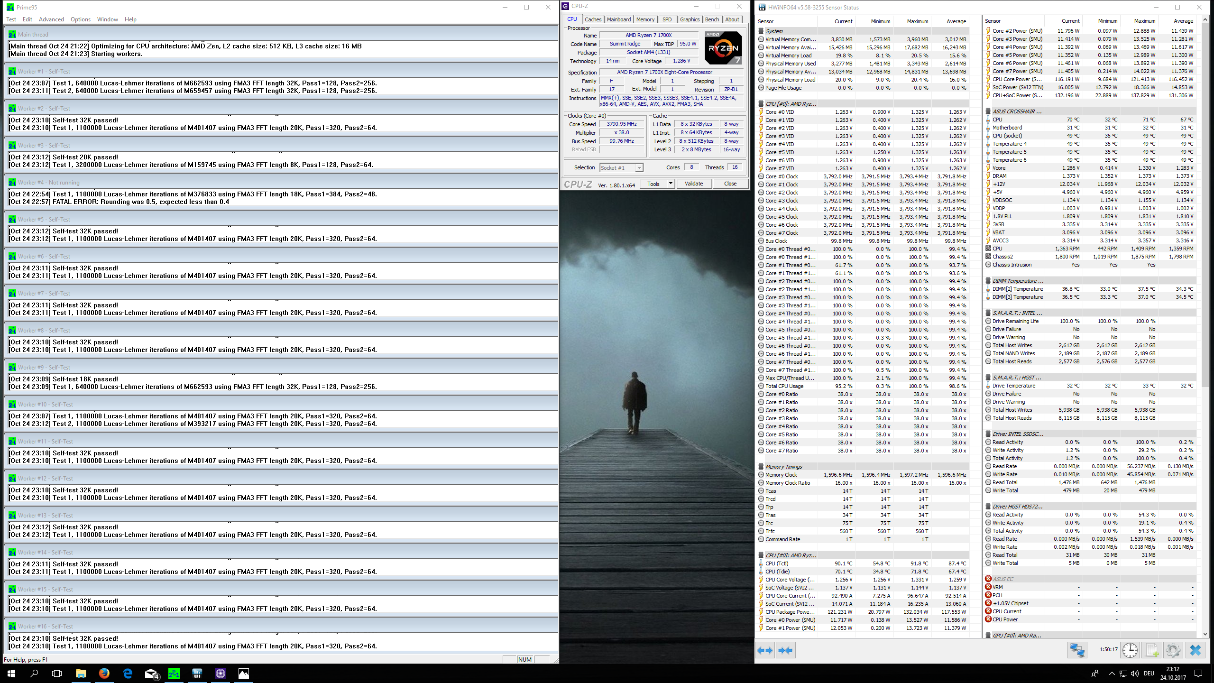This screenshot has height=683, width=1214.
Task: Open HWiNFO remote network monitoring icon
Action: [1076, 650]
